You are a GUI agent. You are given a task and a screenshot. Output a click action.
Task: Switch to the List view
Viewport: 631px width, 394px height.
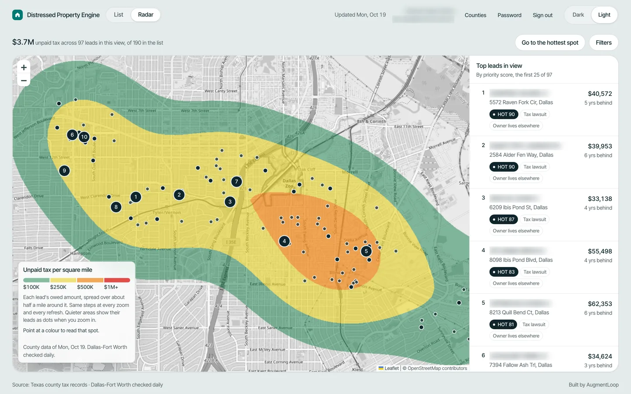pyautogui.click(x=118, y=15)
